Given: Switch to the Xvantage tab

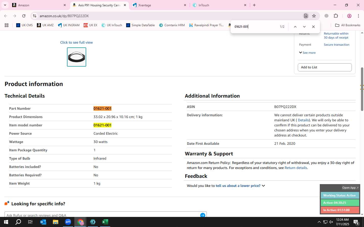Looking at the screenshot, I should pyautogui.click(x=160, y=5).
